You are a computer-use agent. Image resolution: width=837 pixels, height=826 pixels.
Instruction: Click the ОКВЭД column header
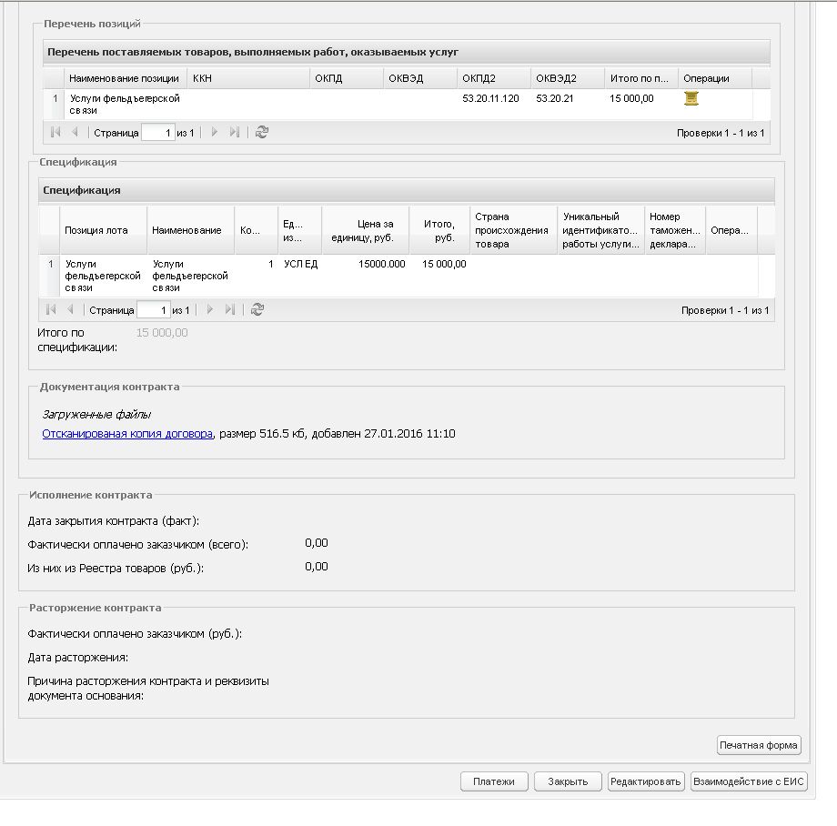tap(420, 78)
